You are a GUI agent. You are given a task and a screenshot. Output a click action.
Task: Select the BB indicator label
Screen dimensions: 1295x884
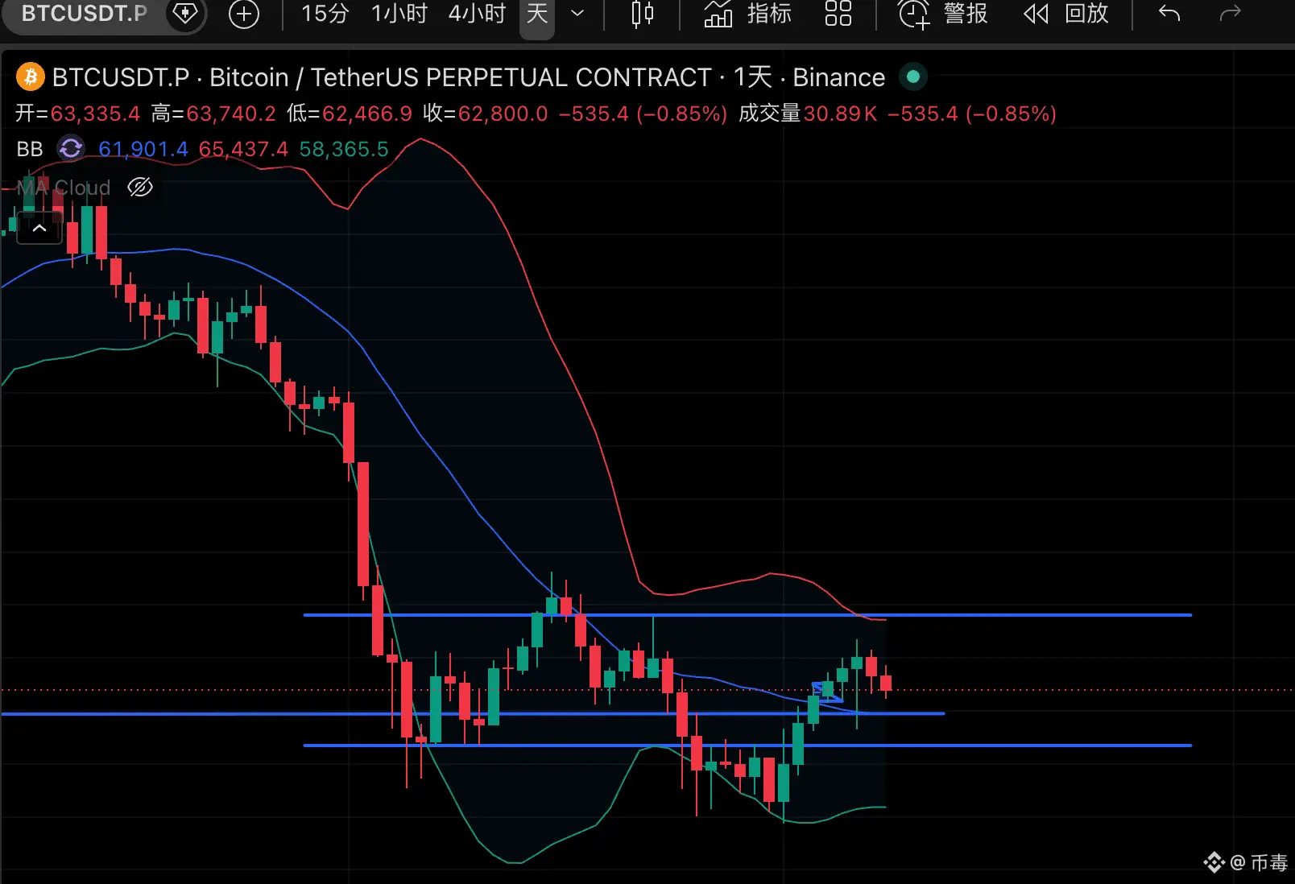pyautogui.click(x=30, y=149)
